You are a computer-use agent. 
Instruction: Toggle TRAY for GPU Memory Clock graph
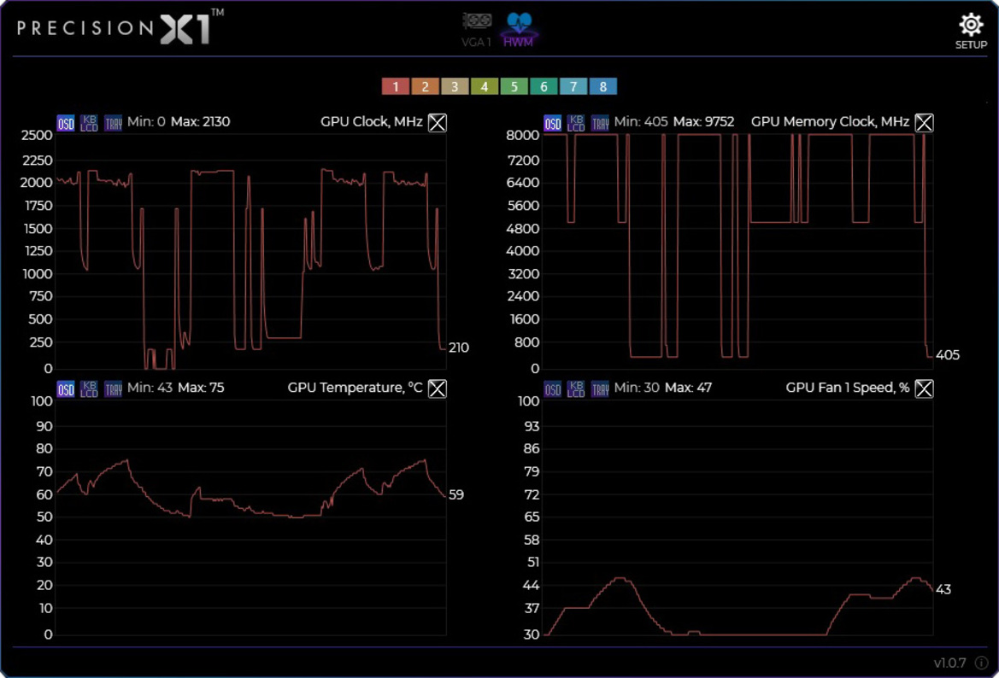(x=600, y=123)
